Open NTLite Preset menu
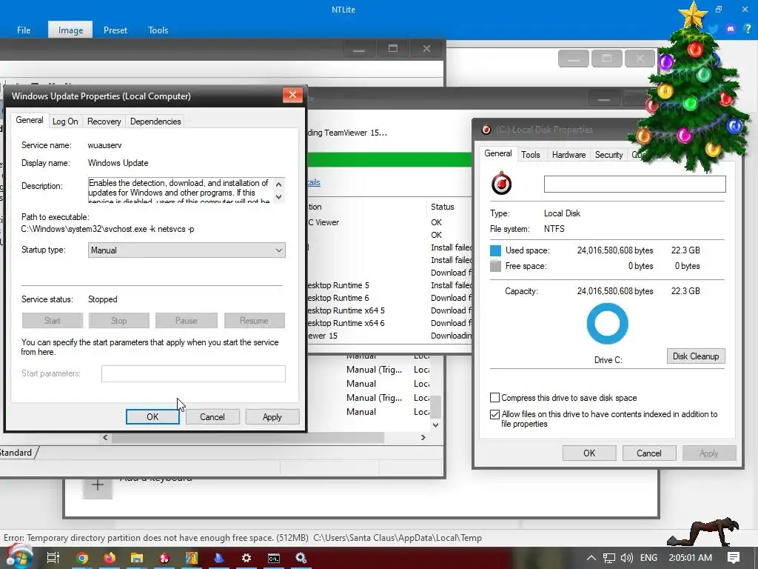The height and width of the screenshot is (569, 758). (115, 30)
